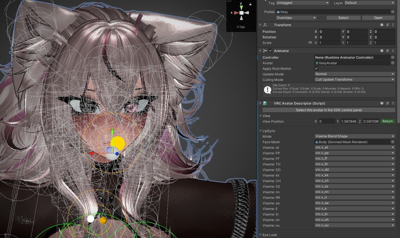Collapse the Eye Look section
Screen dimensions: 400x238
260,235
